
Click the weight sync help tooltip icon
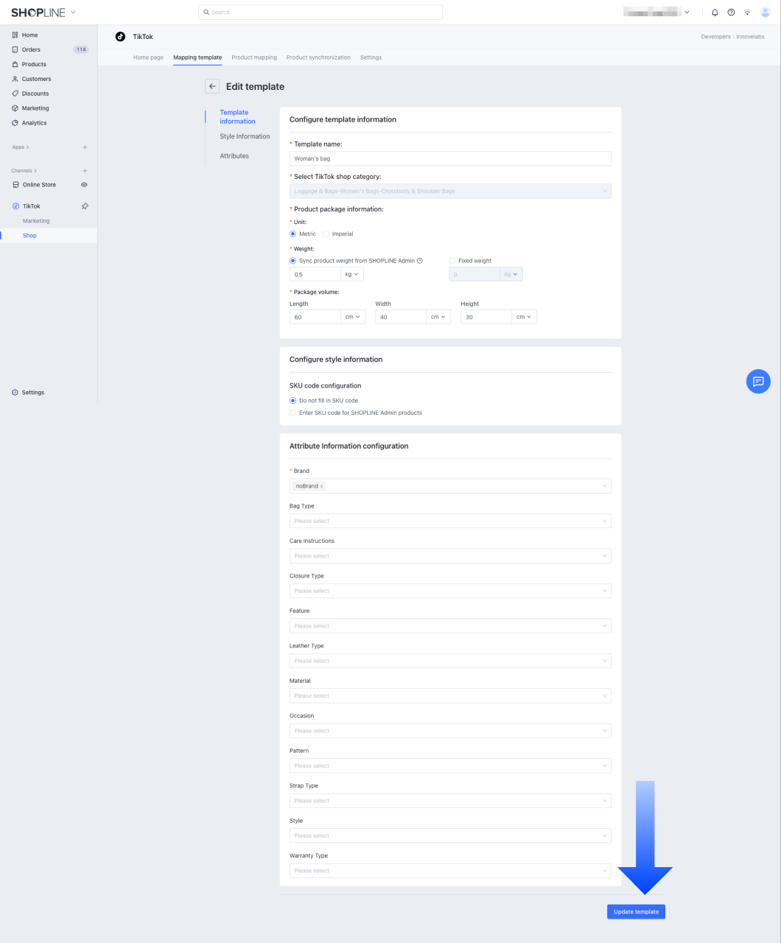coord(420,261)
